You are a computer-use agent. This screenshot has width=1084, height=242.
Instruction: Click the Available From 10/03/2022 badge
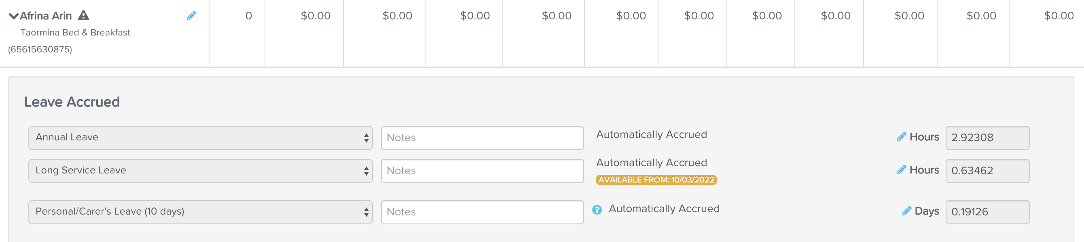656,179
